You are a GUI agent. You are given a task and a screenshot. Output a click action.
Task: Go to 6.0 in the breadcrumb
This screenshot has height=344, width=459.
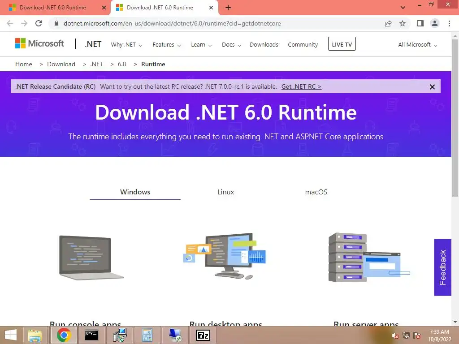point(122,64)
